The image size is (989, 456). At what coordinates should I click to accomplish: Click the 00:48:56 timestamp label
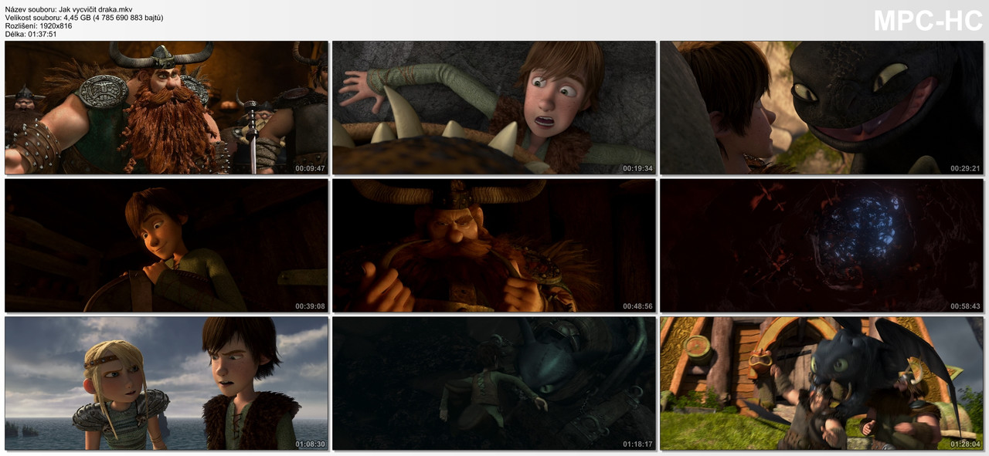(x=637, y=306)
